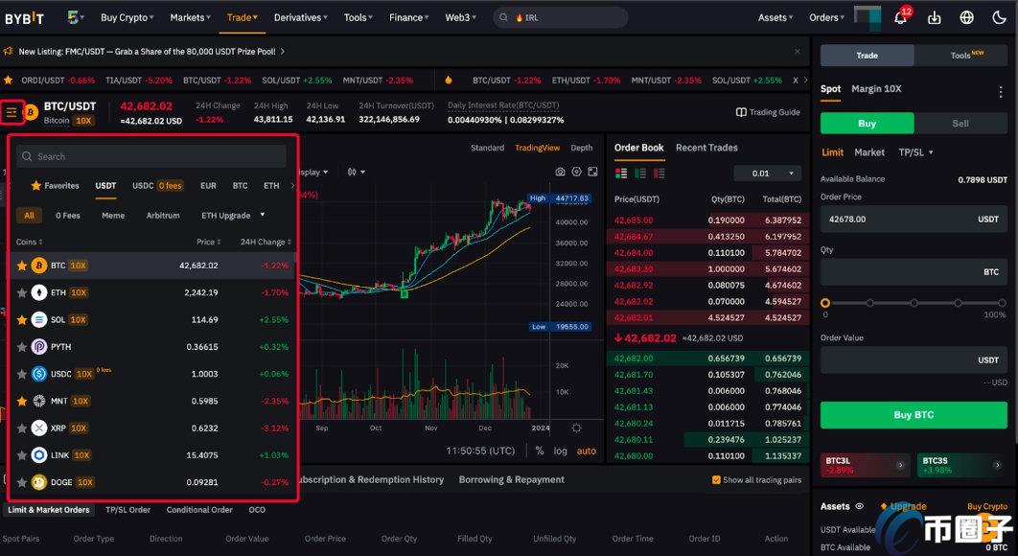
Task: Open the notifications bell icon
Action: [x=900, y=17]
